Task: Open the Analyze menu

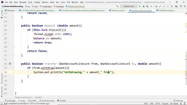Action: pos(37,2)
